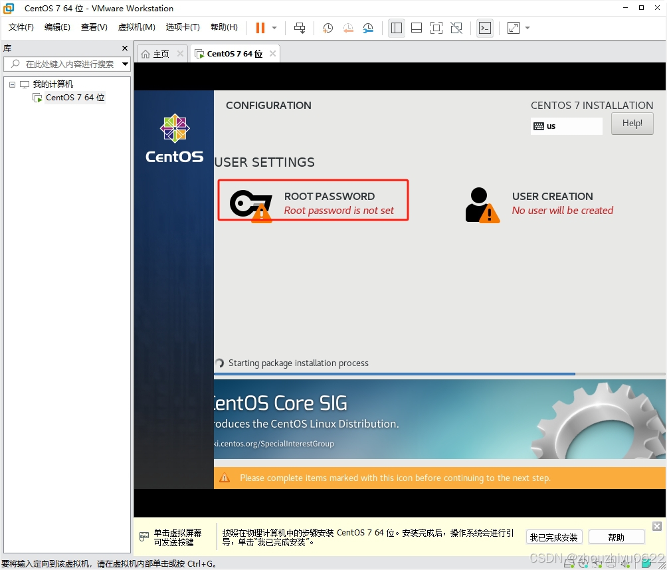Click the 'CENTOS 7 INSTALLATION' heading
Image resolution: width=667 pixels, height=570 pixels.
(x=592, y=105)
